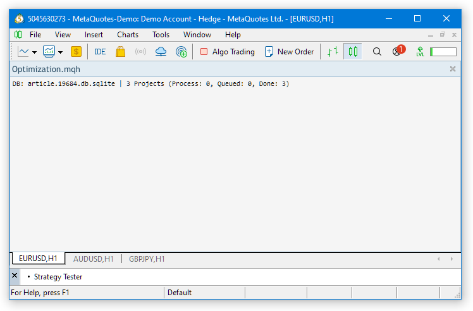This screenshot has height=311, width=473.
Task: Select the Strategy Tester tab
Action: click(x=58, y=277)
